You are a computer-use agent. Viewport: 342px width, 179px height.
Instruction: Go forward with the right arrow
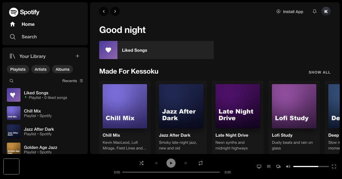coord(115,11)
